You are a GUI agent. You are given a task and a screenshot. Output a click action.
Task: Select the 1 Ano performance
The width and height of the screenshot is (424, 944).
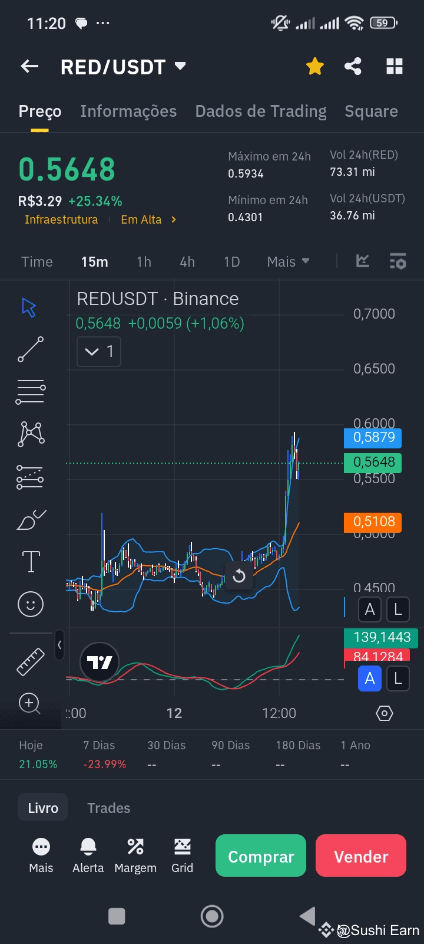pos(356,755)
